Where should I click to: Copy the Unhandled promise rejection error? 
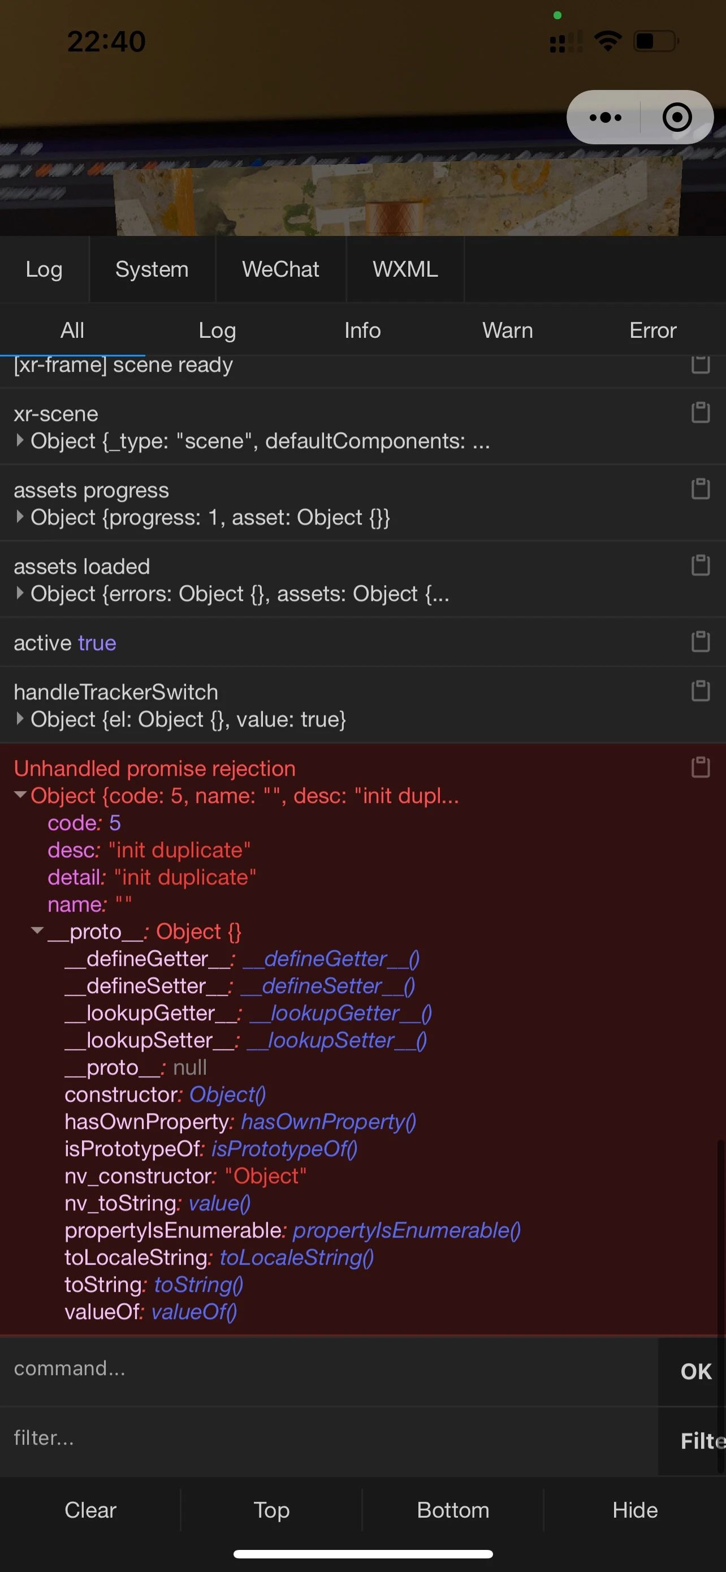click(701, 768)
